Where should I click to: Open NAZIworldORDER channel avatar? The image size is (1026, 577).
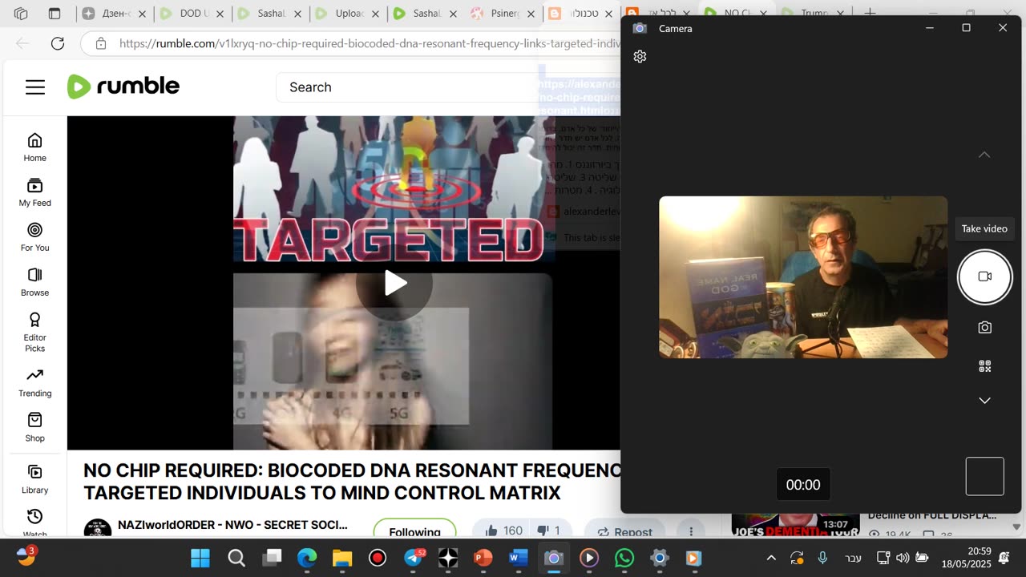tap(98, 529)
